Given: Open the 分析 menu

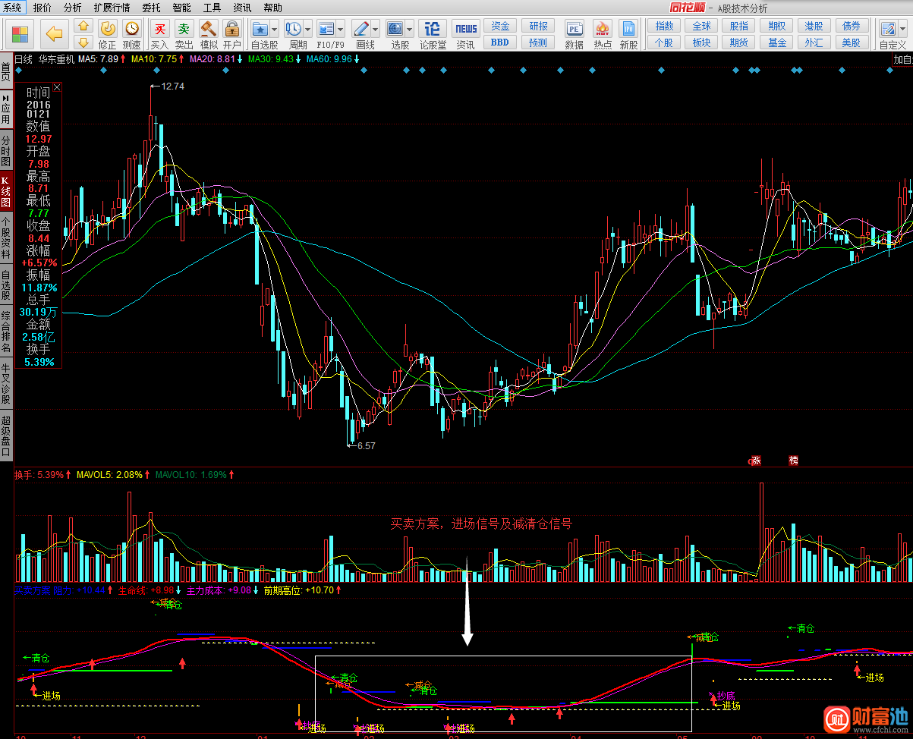Looking at the screenshot, I should pos(72,8).
